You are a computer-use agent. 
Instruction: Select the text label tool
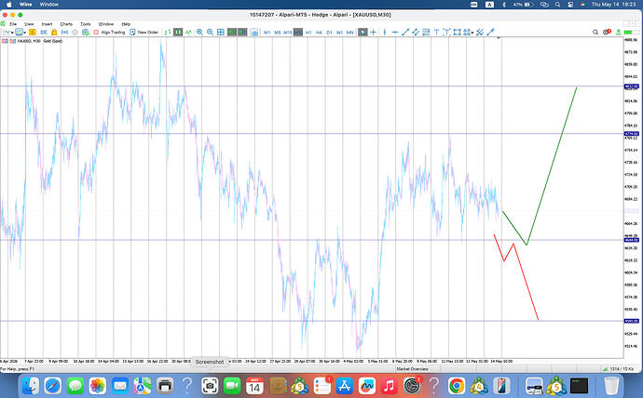[x=436, y=32]
